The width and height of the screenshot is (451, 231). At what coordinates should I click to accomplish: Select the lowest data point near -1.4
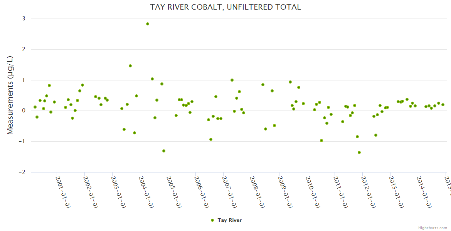click(359, 152)
